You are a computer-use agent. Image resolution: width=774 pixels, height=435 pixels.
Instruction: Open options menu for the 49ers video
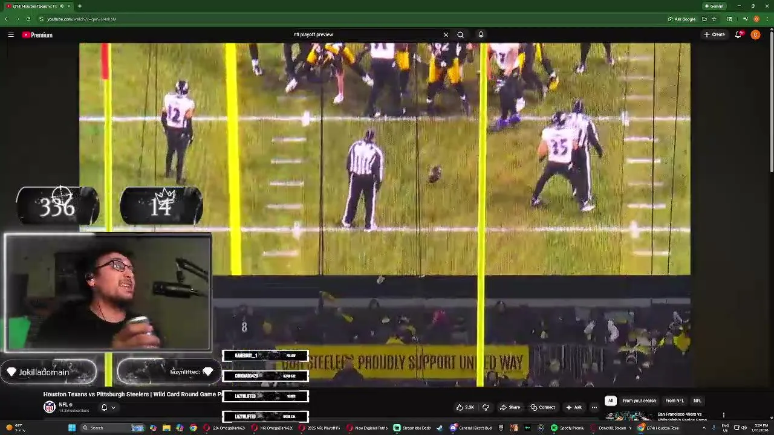coord(723,415)
